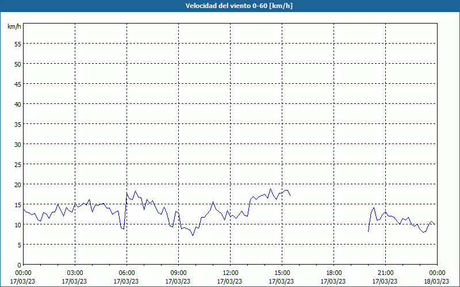Screen dimensions: 460x287
Task: Click the 06:00 17/03/23 time label
Action: (x=126, y=277)
